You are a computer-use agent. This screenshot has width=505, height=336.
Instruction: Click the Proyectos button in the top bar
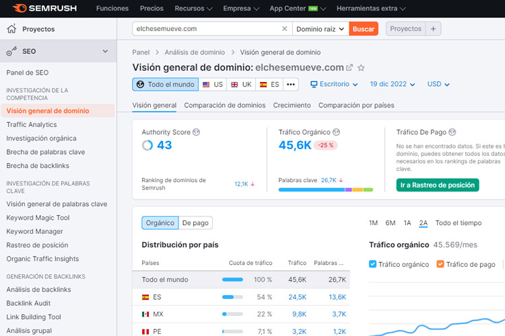click(x=405, y=29)
